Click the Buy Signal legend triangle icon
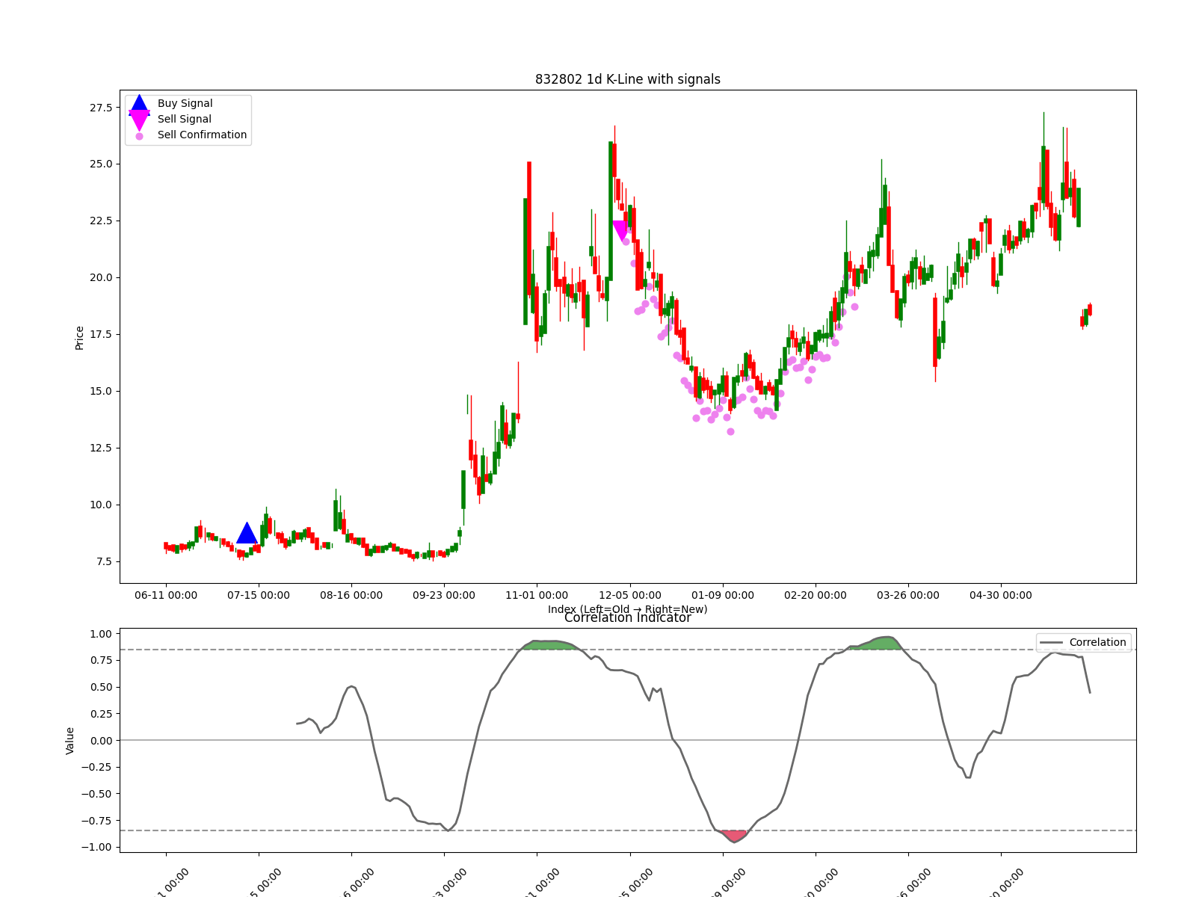The image size is (1196, 897). pos(139,104)
